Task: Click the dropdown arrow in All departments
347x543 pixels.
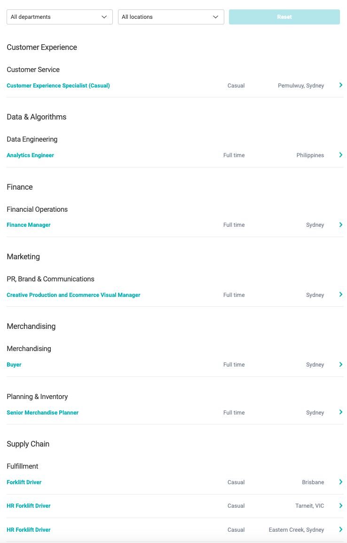Action: click(104, 17)
